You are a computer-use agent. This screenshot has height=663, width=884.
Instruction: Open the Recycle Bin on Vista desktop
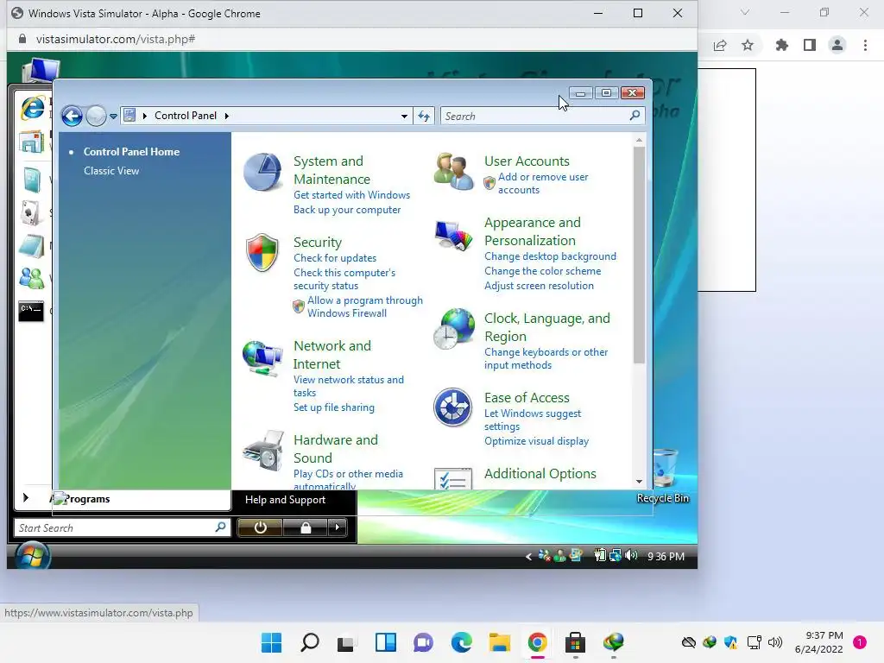click(663, 476)
